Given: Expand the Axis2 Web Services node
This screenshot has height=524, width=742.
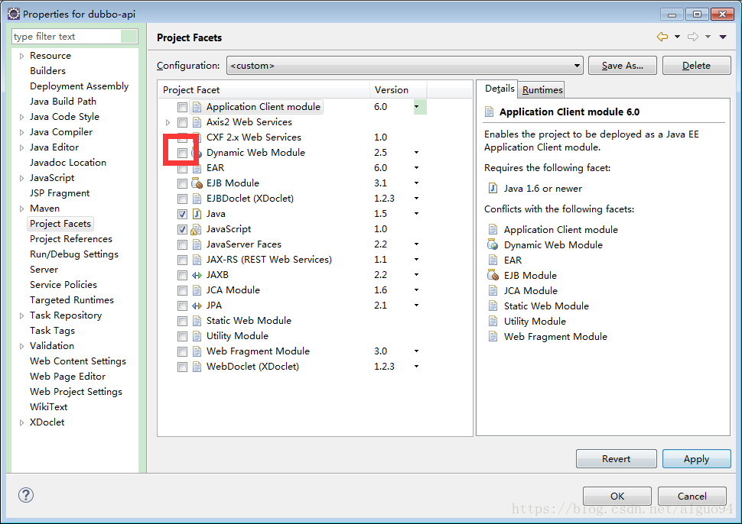Looking at the screenshot, I should pyautogui.click(x=168, y=122).
